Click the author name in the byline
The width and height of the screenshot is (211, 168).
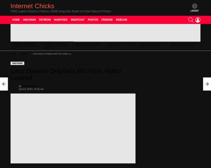30,86
